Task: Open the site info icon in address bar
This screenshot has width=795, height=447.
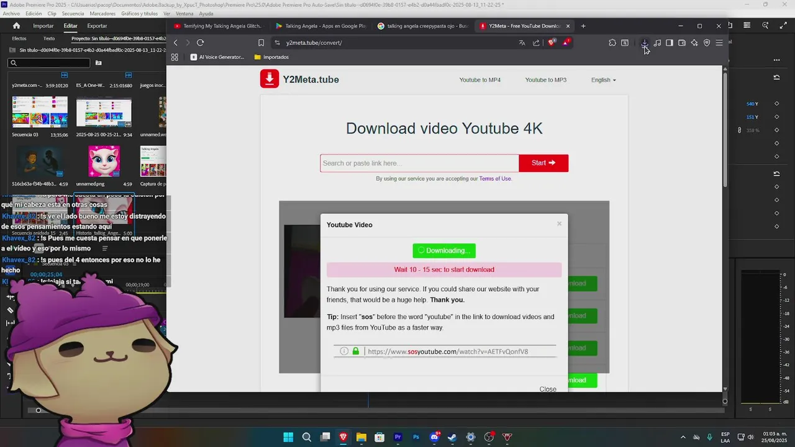Action: tap(278, 43)
